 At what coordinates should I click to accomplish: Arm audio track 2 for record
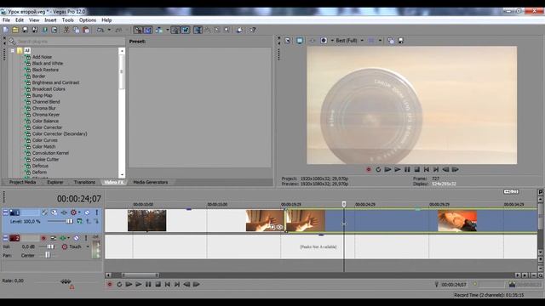43,238
